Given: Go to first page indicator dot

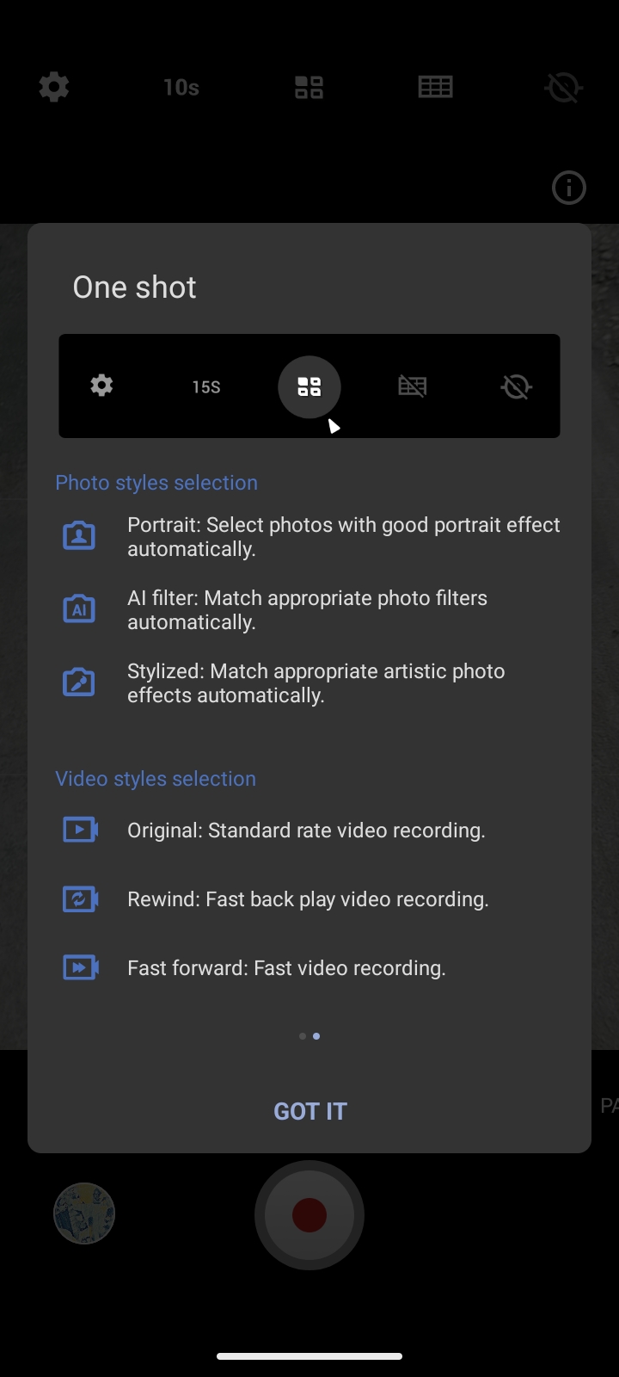Looking at the screenshot, I should coord(303,1036).
